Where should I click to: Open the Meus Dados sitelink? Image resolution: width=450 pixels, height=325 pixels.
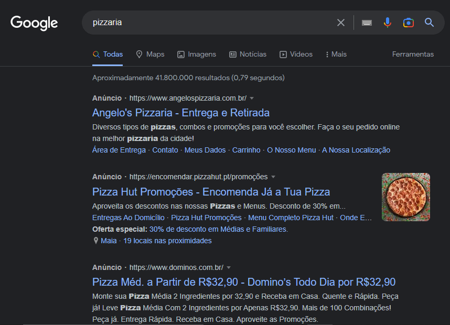pos(205,150)
